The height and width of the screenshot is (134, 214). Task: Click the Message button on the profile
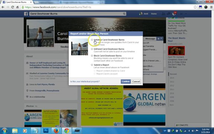click(150, 39)
